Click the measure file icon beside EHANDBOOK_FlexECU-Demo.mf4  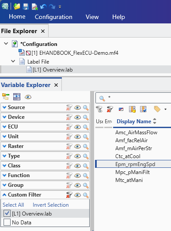coord(22,53)
